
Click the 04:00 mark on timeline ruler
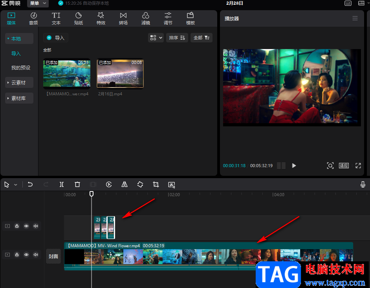tap(278, 195)
